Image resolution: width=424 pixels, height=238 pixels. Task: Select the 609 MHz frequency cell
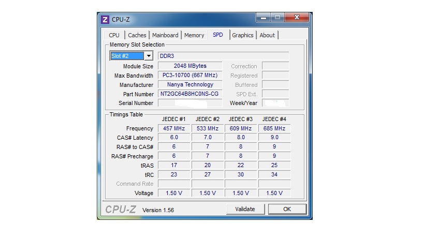point(241,128)
